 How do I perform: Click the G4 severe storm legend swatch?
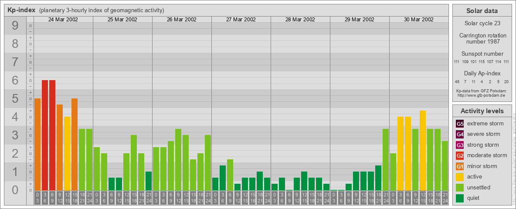click(x=460, y=134)
